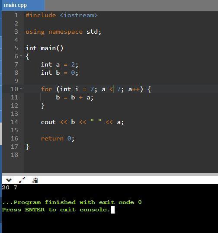Click on line number 18 in gutter
This screenshot has width=218, height=233.
(14, 155)
